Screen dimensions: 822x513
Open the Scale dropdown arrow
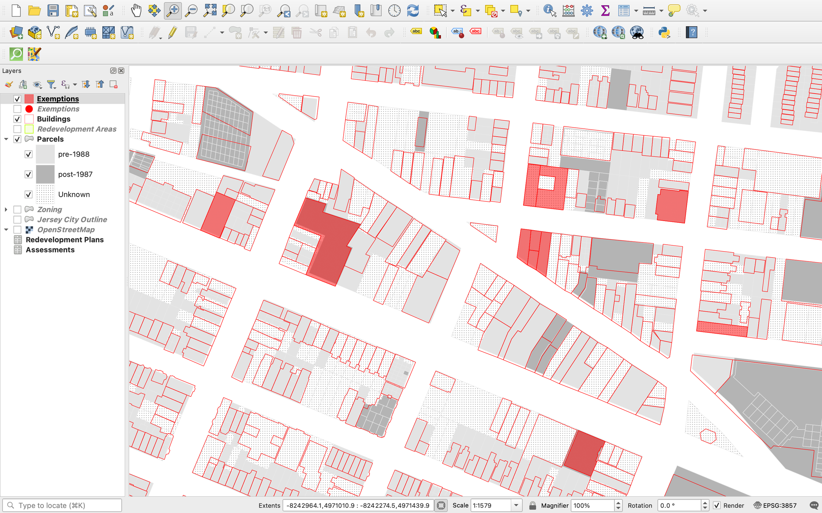click(516, 505)
